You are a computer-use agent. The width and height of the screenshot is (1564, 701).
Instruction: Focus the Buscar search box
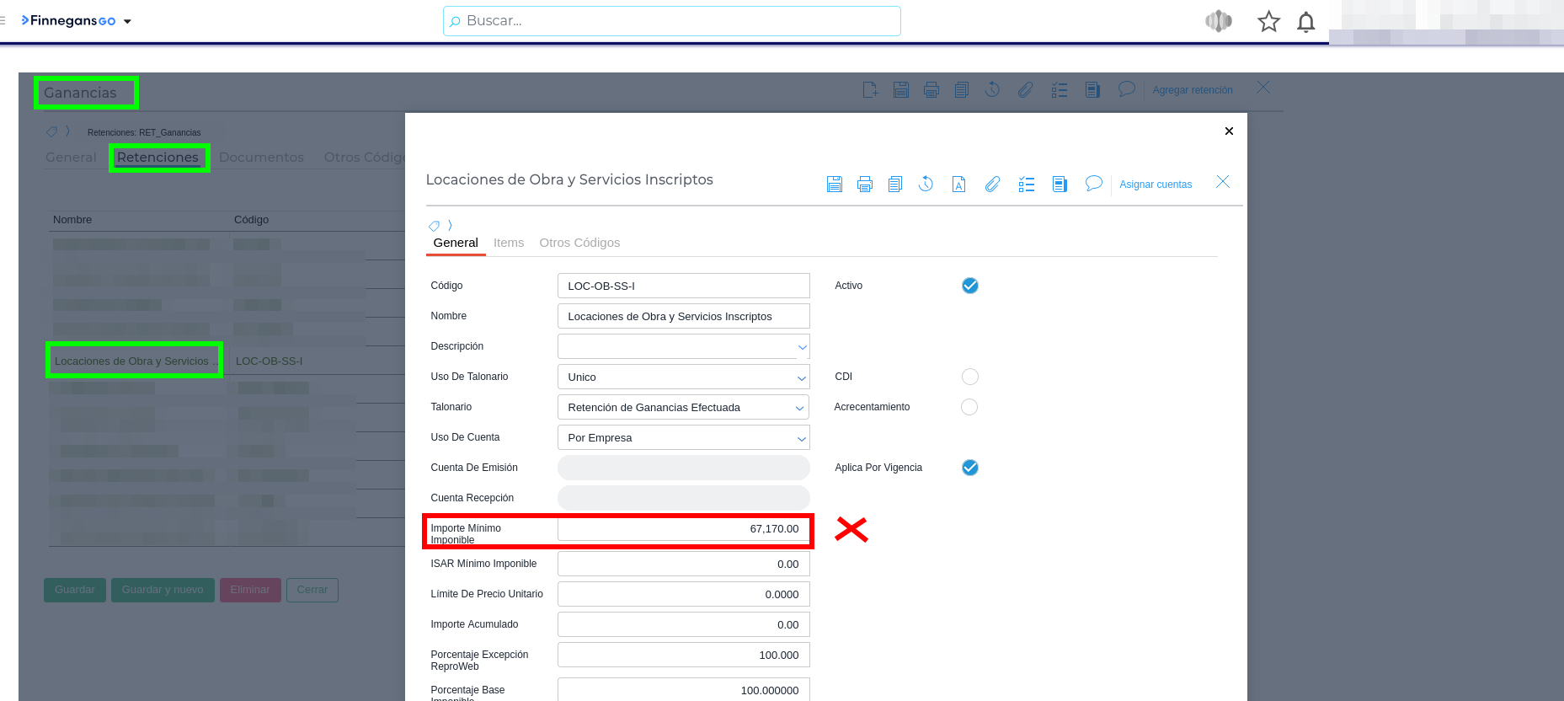[671, 21]
